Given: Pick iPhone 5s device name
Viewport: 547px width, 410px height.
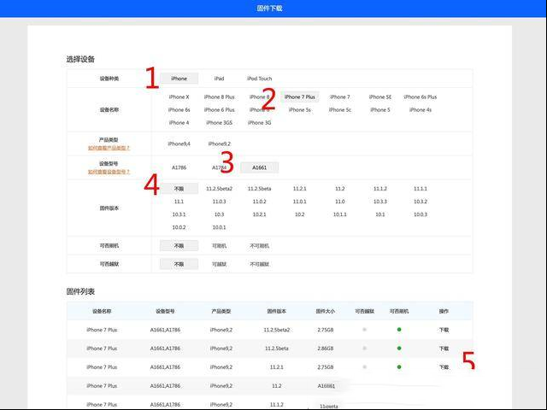Looking at the screenshot, I should click(300, 110).
